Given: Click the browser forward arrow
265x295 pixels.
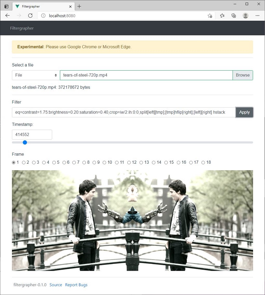Looking at the screenshot, I should tap(19, 16).
